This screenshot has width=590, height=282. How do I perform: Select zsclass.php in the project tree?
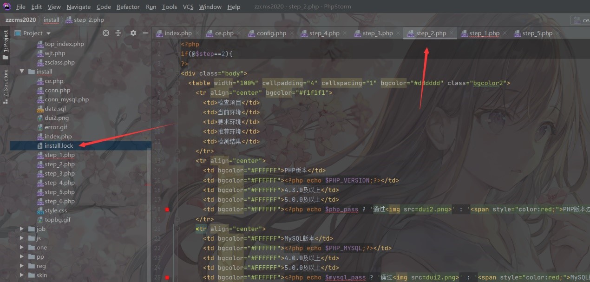[x=59, y=62]
